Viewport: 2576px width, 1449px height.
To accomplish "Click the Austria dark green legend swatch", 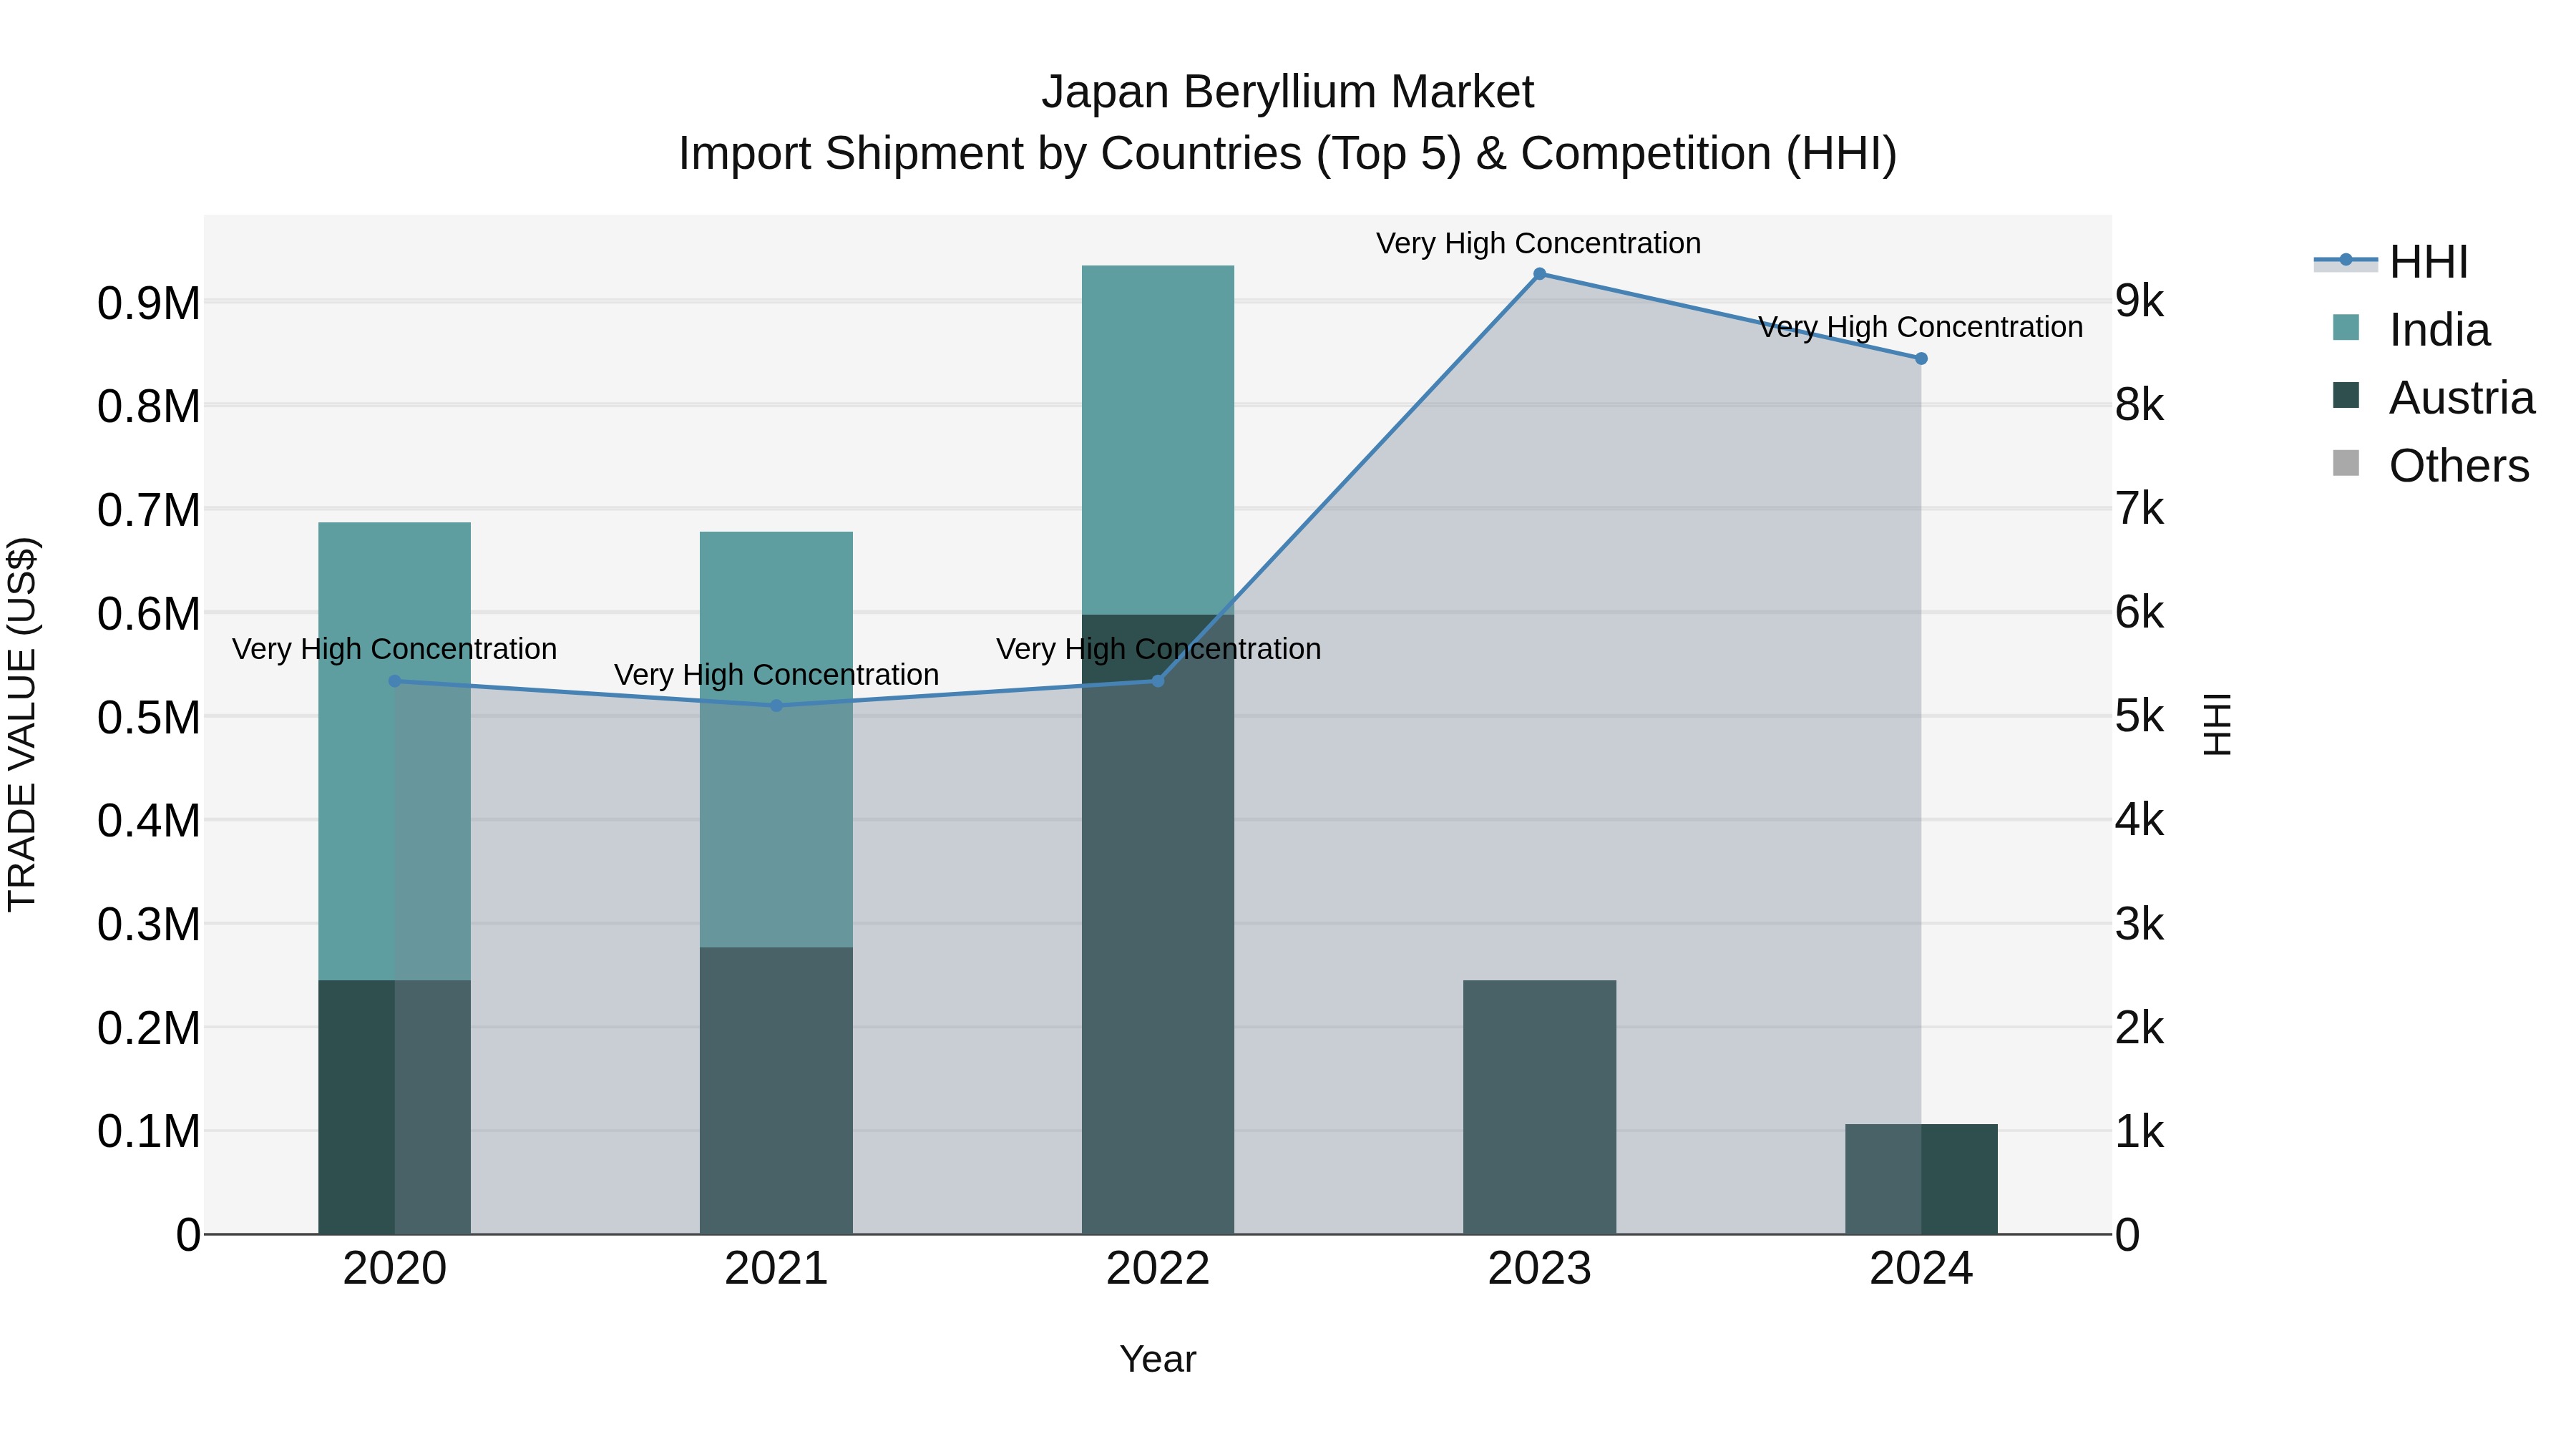I will [x=2345, y=396].
